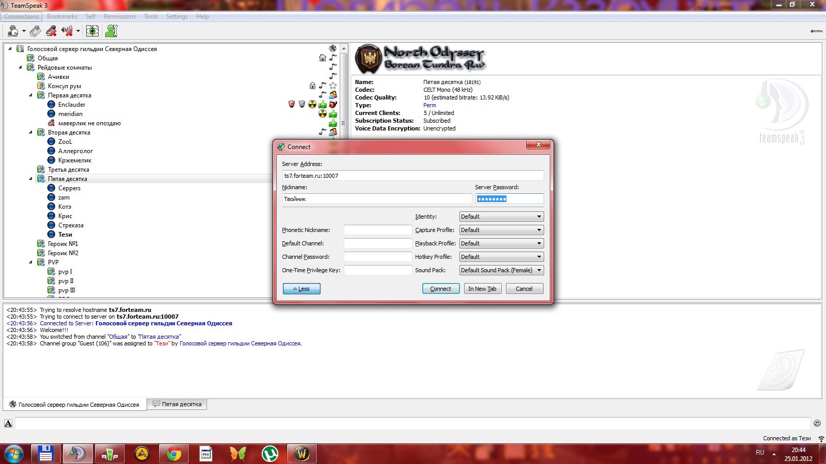Open the contacts manager toolbar icon
826x464 pixels.
111,31
